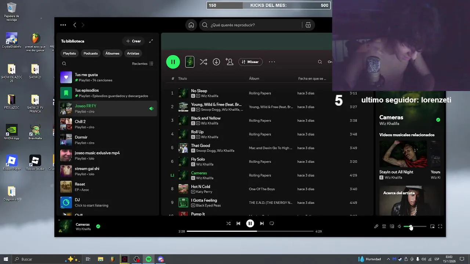Open more options for the playlist
This screenshot has width=470, height=264.
click(x=272, y=62)
